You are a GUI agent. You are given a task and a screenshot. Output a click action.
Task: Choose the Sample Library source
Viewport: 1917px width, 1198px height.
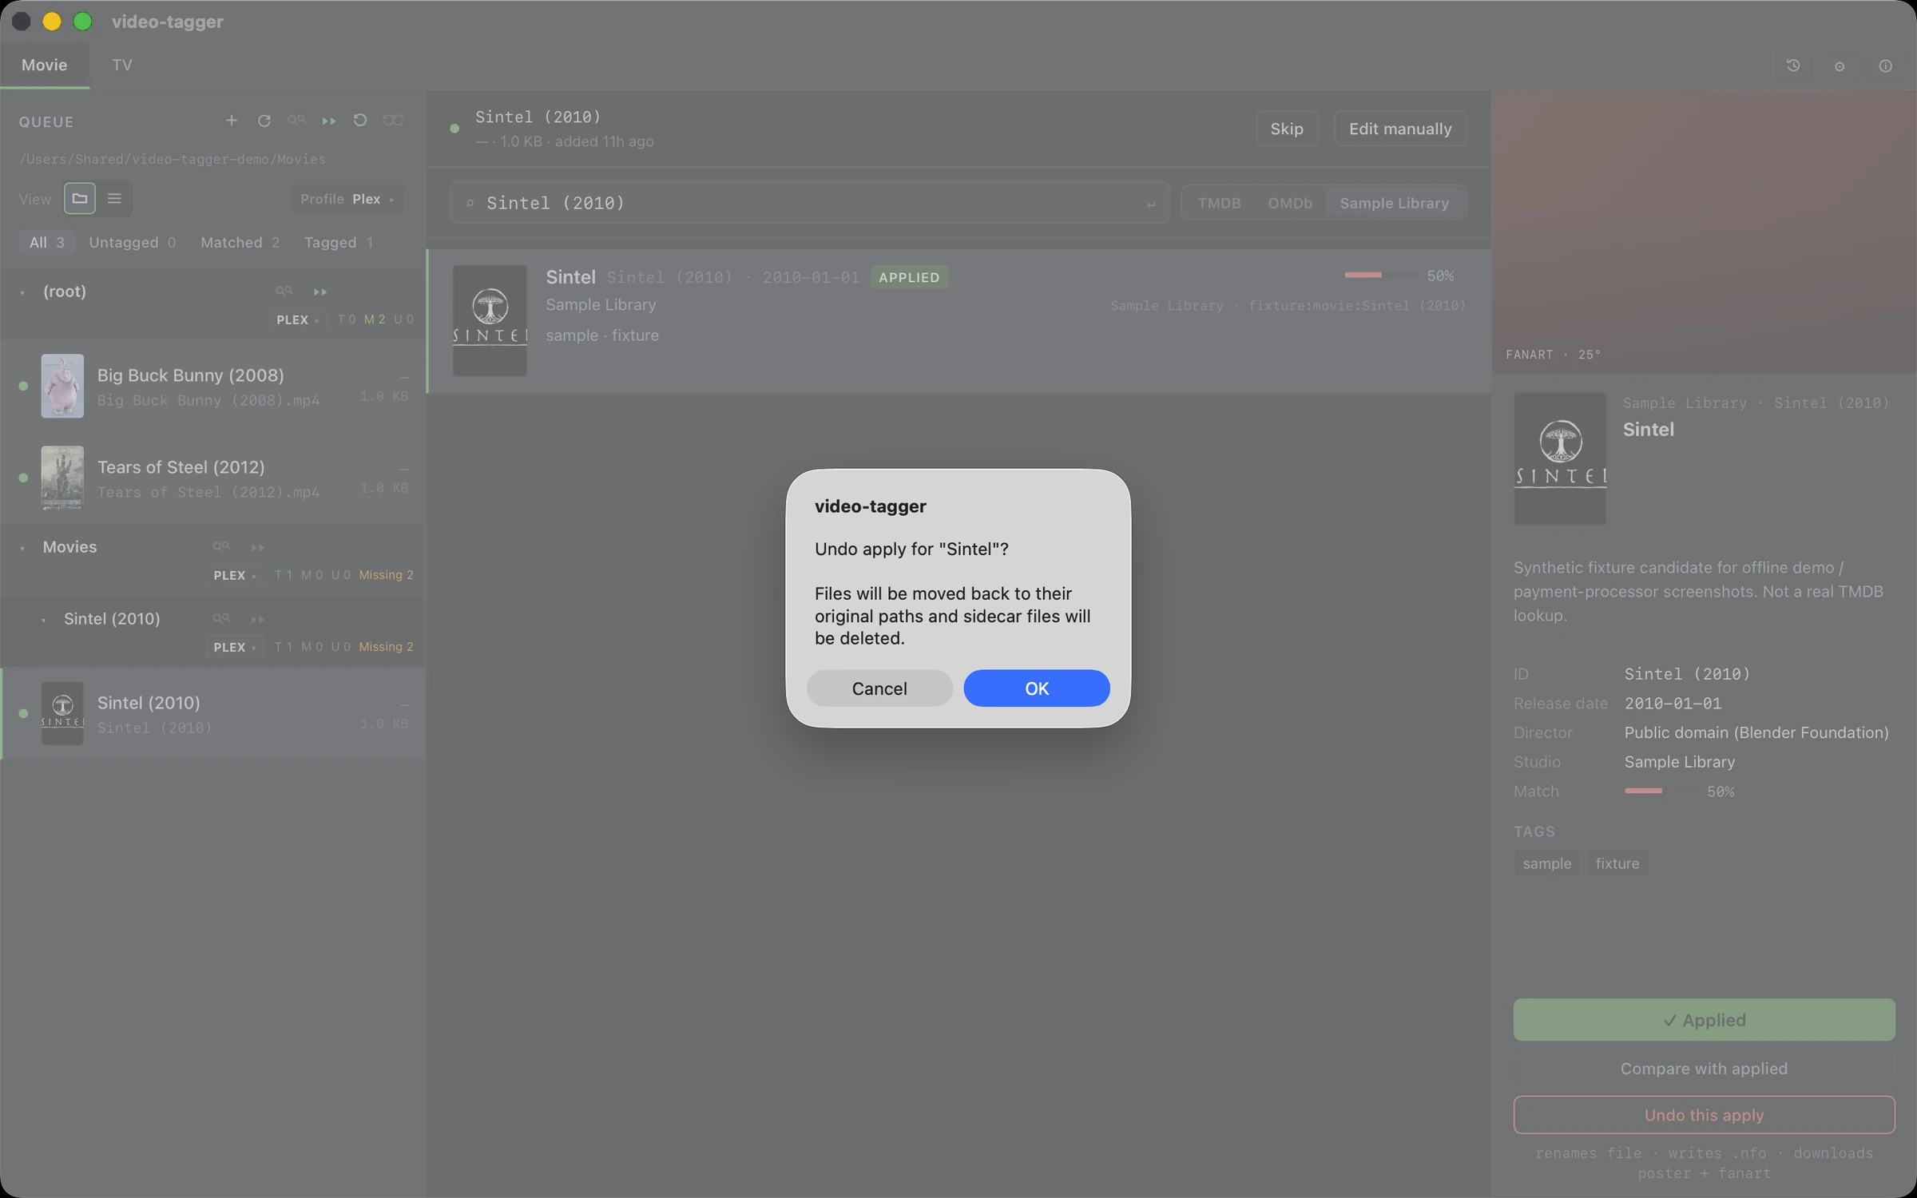click(1394, 203)
